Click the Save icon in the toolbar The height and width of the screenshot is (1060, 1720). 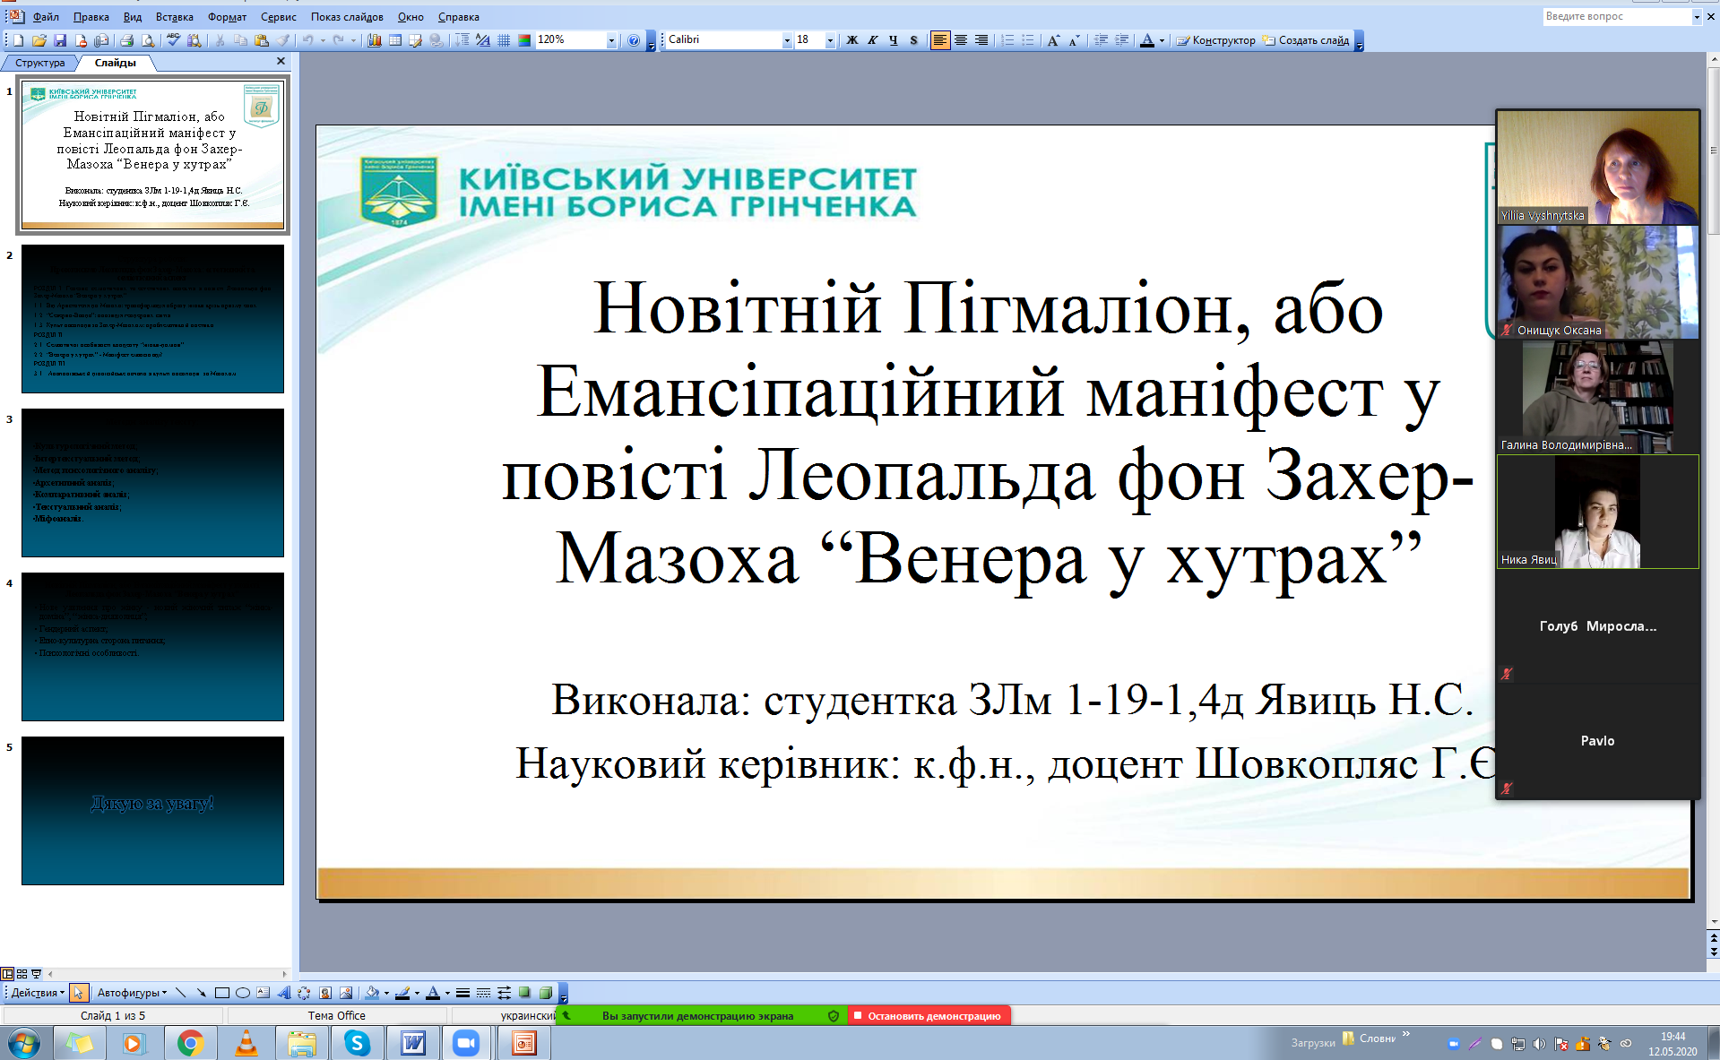coord(60,40)
